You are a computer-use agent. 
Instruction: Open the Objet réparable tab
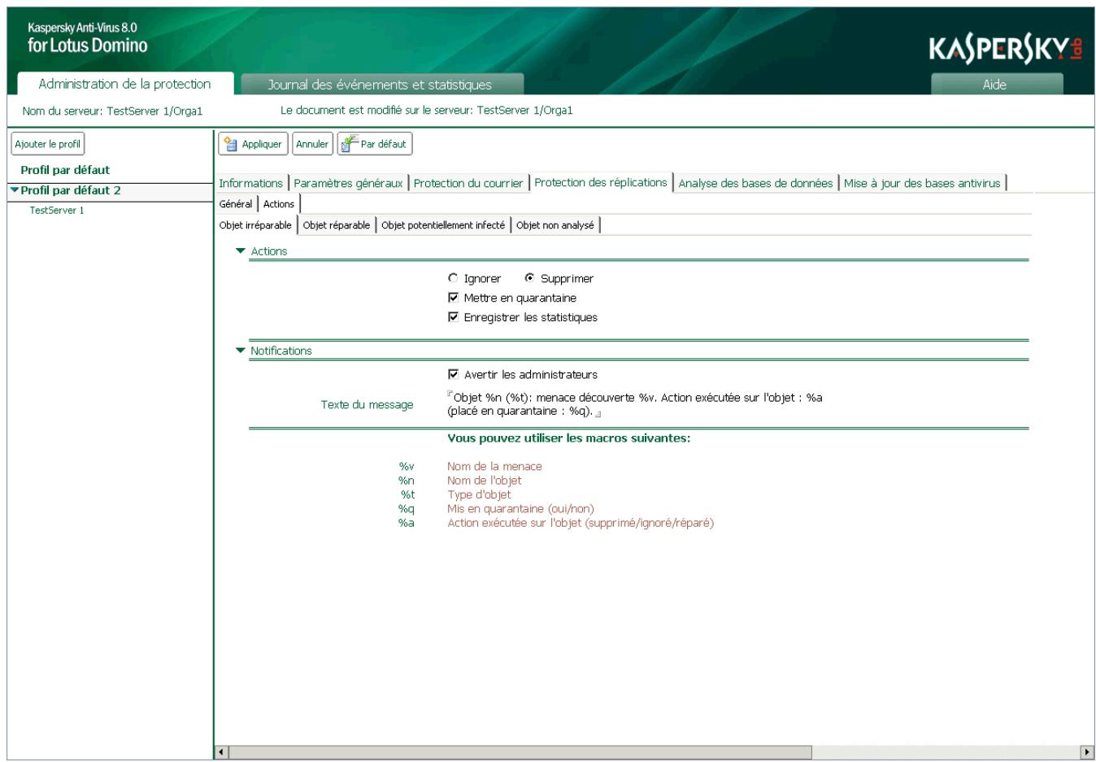point(337,225)
